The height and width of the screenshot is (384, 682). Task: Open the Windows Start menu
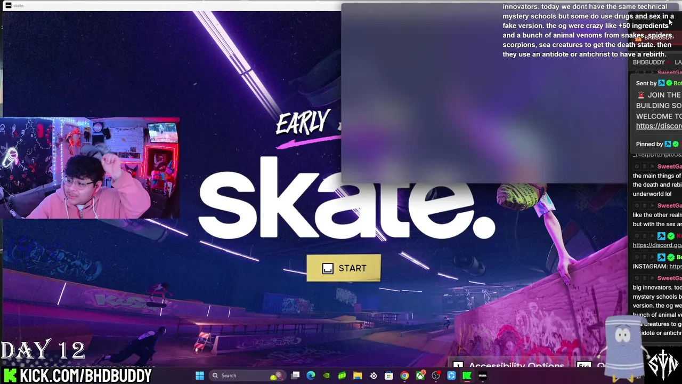coord(200,375)
